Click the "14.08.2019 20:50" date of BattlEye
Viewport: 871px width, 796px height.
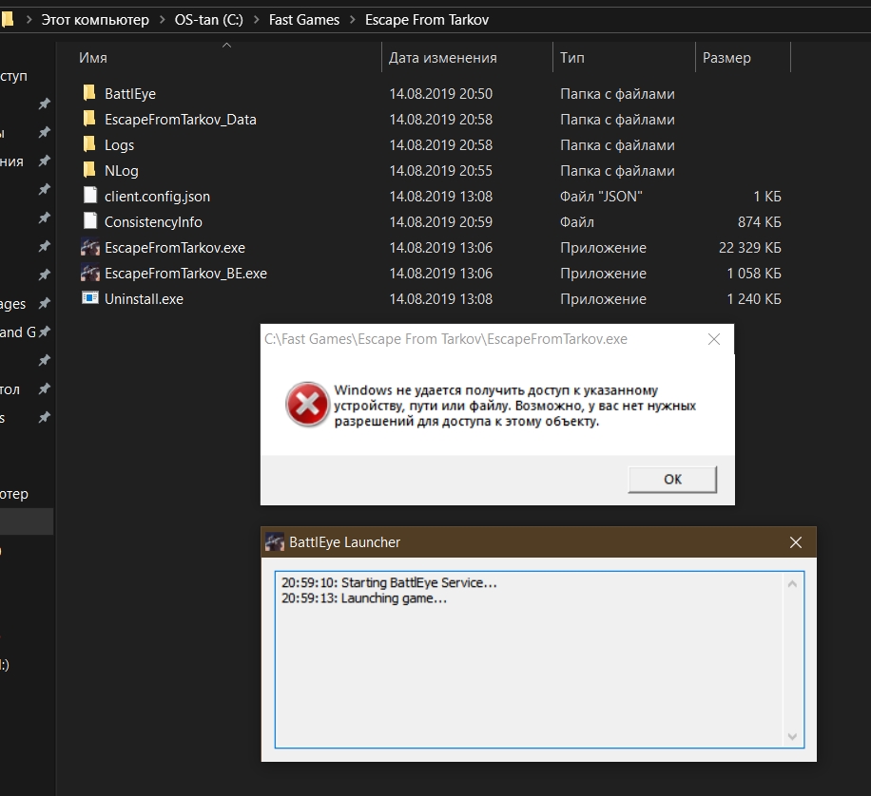[x=441, y=94]
